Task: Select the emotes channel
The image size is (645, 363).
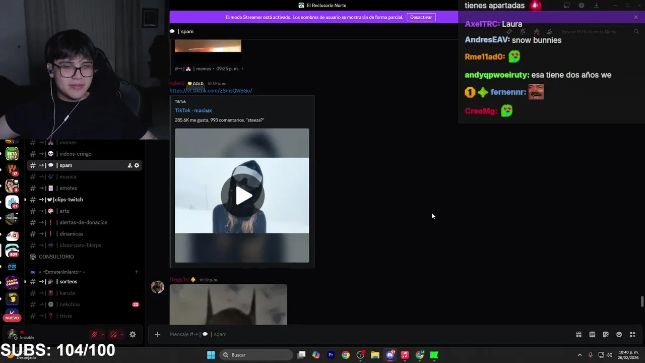Action: pos(84,188)
